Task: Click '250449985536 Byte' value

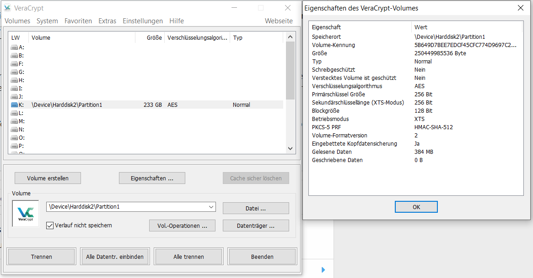Action: tap(440, 53)
